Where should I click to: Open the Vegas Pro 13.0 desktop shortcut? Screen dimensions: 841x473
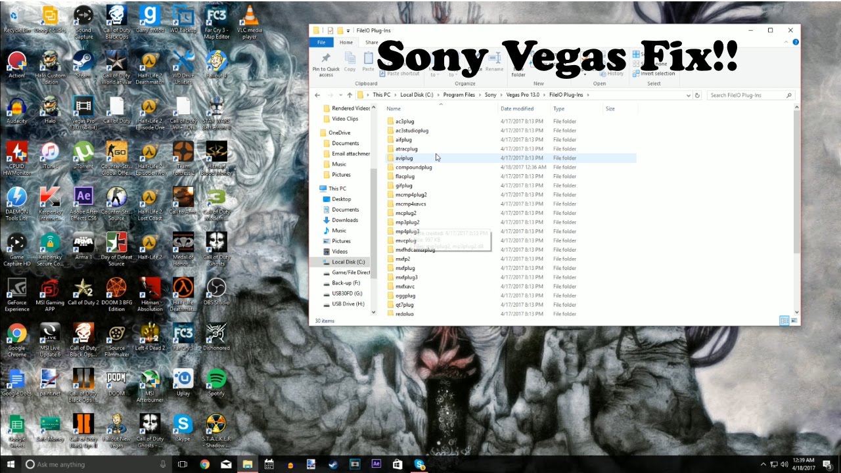[83, 112]
